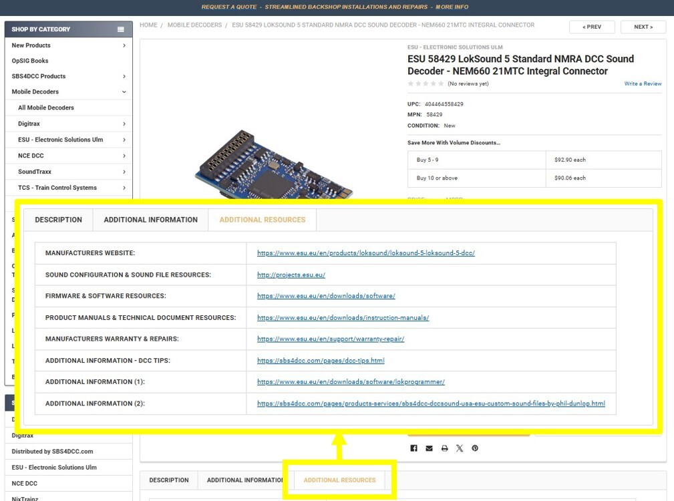Expand NCE DCC subcategory chevron
The height and width of the screenshot is (501, 674).
pos(124,156)
